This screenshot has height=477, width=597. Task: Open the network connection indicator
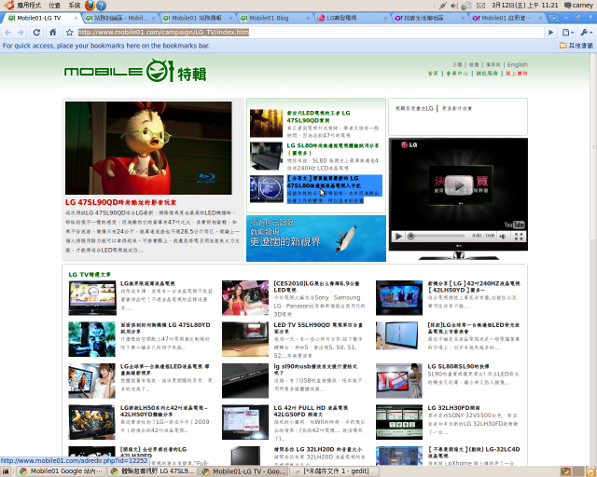(x=466, y=6)
